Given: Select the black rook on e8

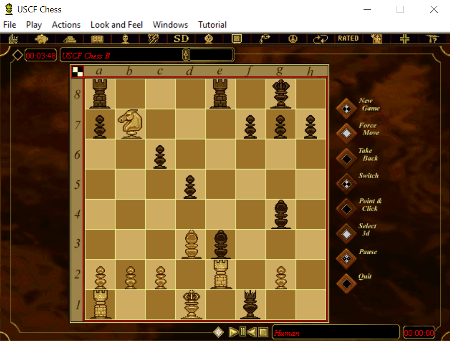Looking at the screenshot, I should (220, 94).
